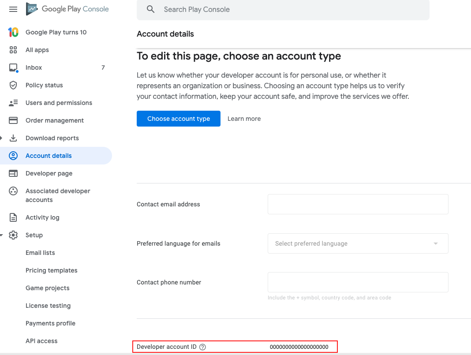This screenshot has width=471, height=355.
Task: Open Payments profile from the sidebar
Action: [x=50, y=323]
